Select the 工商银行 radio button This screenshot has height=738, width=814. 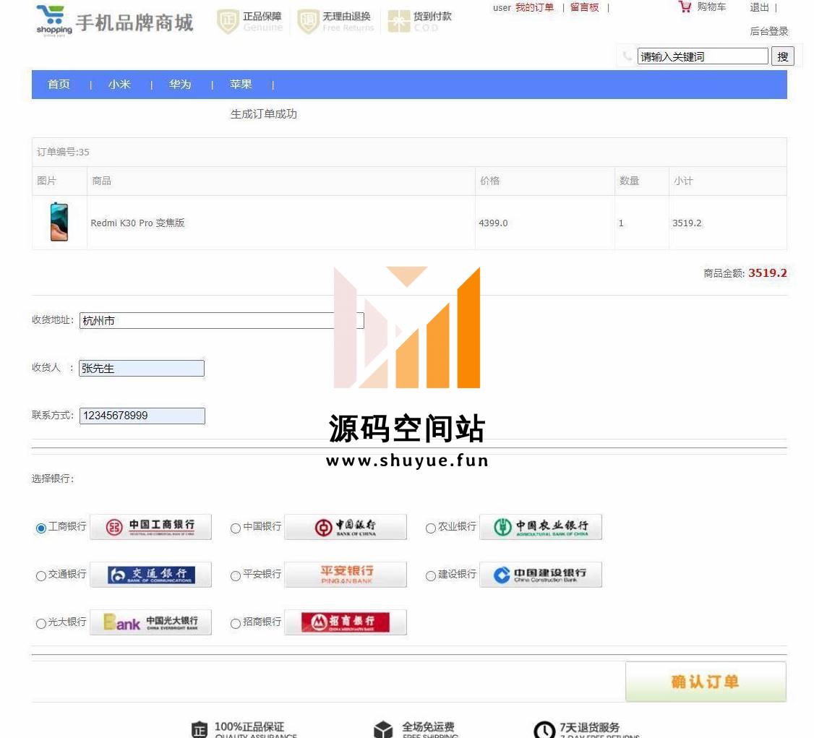tap(41, 528)
